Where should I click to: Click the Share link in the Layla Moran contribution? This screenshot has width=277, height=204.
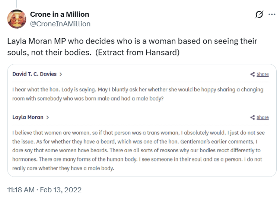tap(263, 118)
